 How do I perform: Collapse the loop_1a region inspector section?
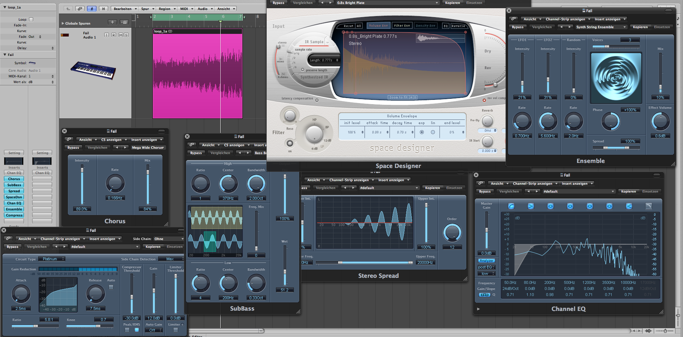5,7
